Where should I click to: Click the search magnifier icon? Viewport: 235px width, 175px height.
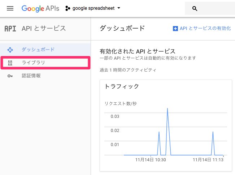point(195,9)
